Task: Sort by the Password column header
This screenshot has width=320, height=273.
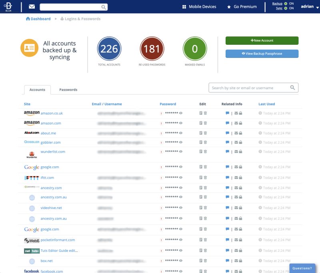Action: click(x=168, y=104)
